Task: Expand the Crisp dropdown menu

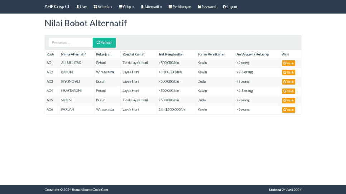Action: [126, 7]
